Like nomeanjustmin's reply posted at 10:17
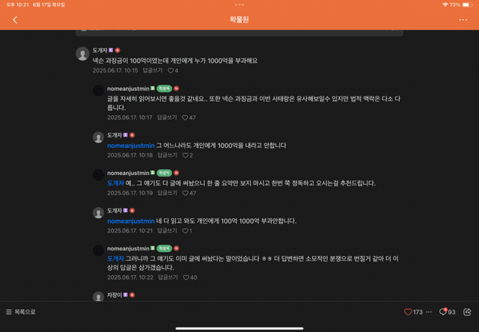The image size is (479, 332). point(185,118)
